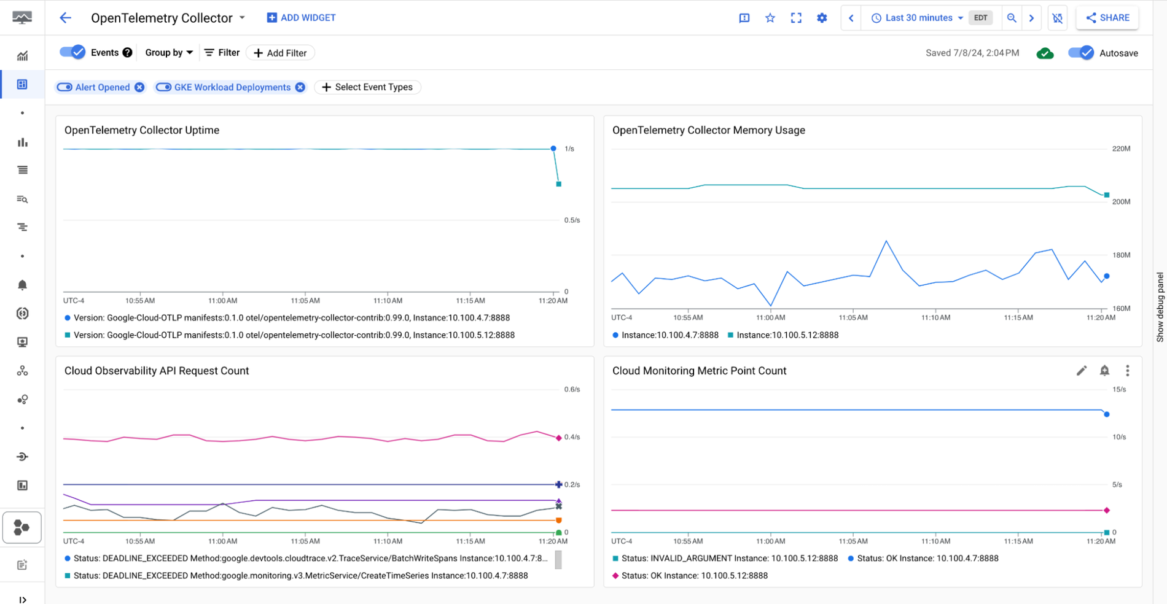Open the bubbles icon below the Groups icon
The width and height of the screenshot is (1167, 604).
(22, 400)
